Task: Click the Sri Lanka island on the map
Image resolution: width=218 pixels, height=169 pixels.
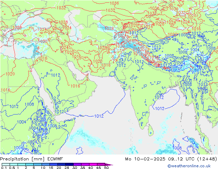Action: click(151, 130)
